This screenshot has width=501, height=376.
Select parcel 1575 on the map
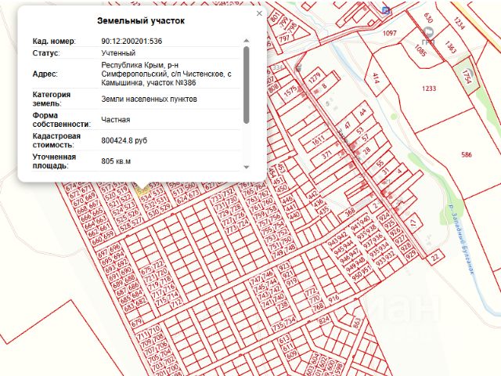point(290,92)
